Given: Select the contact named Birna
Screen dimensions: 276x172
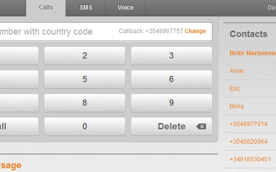Looking at the screenshot, I should coord(237,106).
